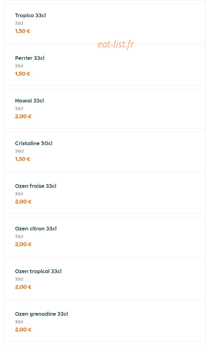Click the eat-list.fr watermark link
The image size is (210, 347).
coord(116,44)
